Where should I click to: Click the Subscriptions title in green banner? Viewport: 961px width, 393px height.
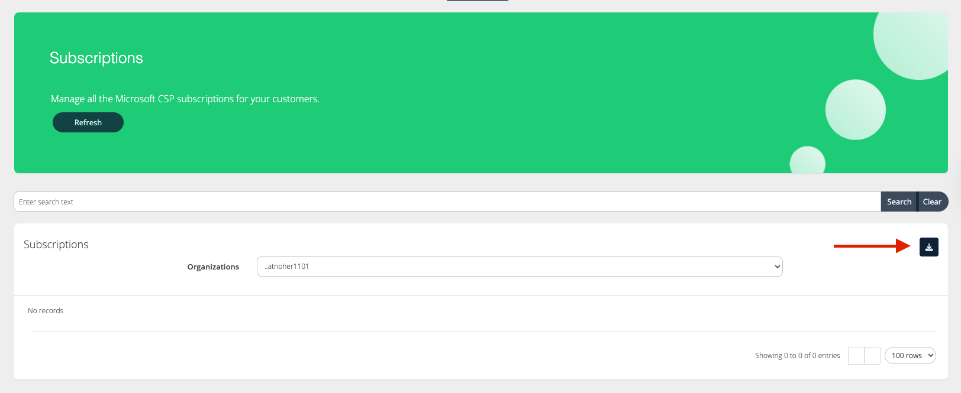pos(96,58)
